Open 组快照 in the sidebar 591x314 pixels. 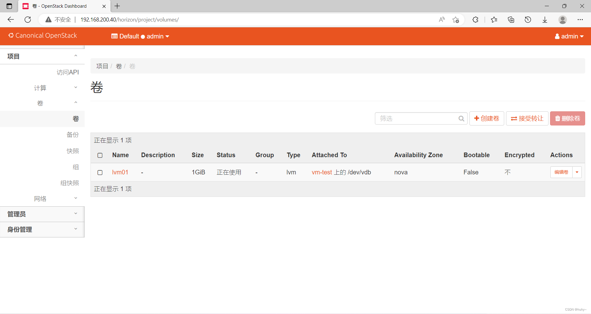(x=70, y=183)
